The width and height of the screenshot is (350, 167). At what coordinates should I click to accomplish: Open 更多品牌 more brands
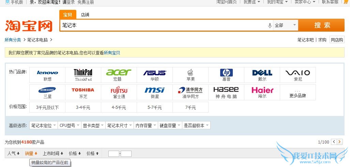(298, 96)
